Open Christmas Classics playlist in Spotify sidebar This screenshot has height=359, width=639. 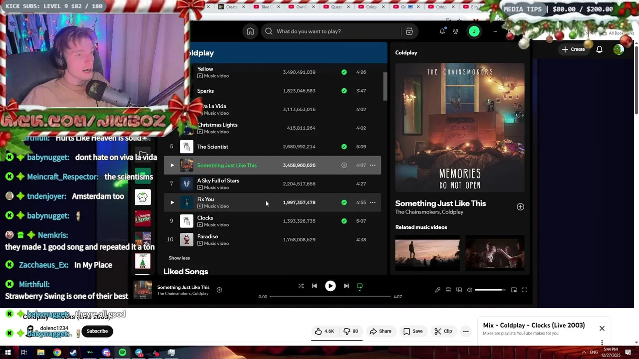coord(143,218)
